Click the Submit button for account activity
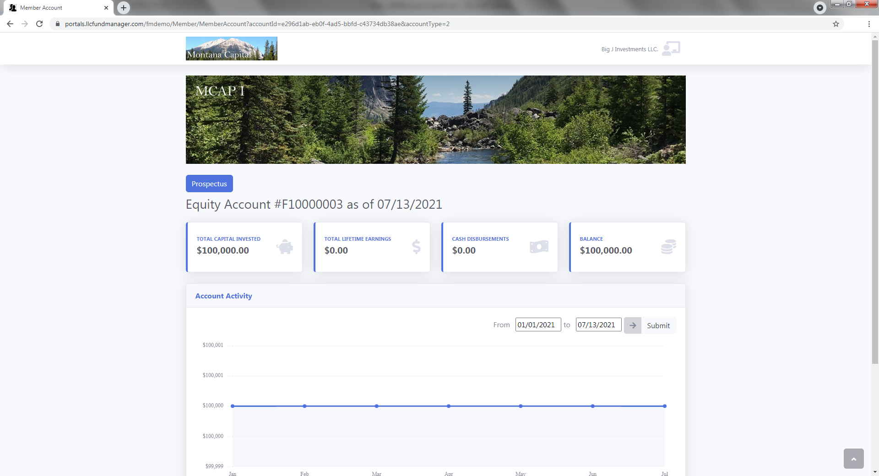The width and height of the screenshot is (879, 476). point(658,325)
